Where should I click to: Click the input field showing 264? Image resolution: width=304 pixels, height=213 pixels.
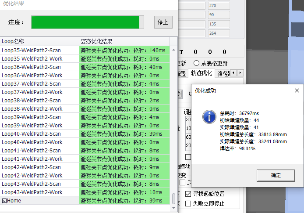click(x=225, y=33)
